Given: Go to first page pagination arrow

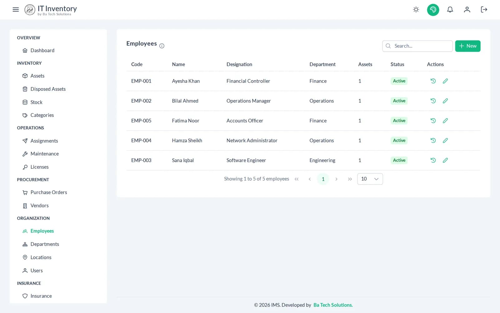Looking at the screenshot, I should (x=297, y=179).
